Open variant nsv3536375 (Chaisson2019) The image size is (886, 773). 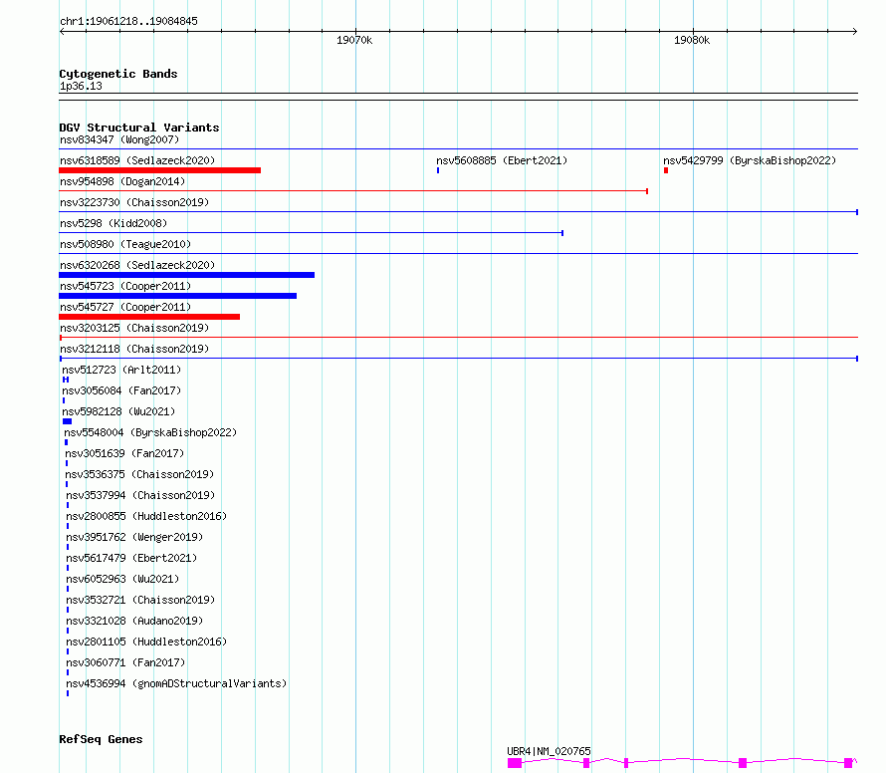[x=139, y=474]
